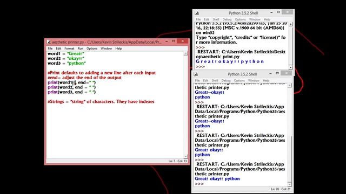
Task: Maximize the aesthetic printer.py editor window
Action: point(174,41)
